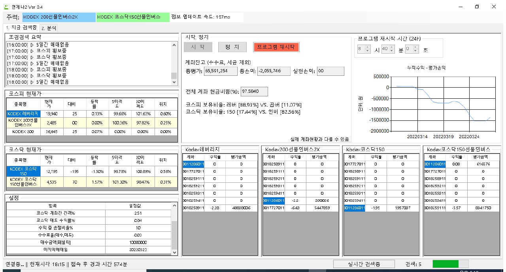Screen dimensions: 506x272
Task: Click the 실현손익 value field
Action: click(x=330, y=71)
